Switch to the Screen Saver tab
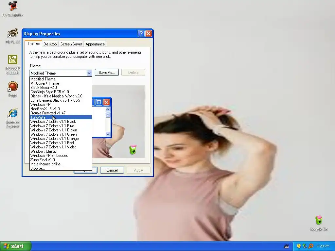The height and width of the screenshot is (251, 335). point(71,44)
